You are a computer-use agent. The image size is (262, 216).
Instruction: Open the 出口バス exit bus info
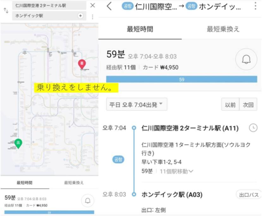(x=249, y=194)
